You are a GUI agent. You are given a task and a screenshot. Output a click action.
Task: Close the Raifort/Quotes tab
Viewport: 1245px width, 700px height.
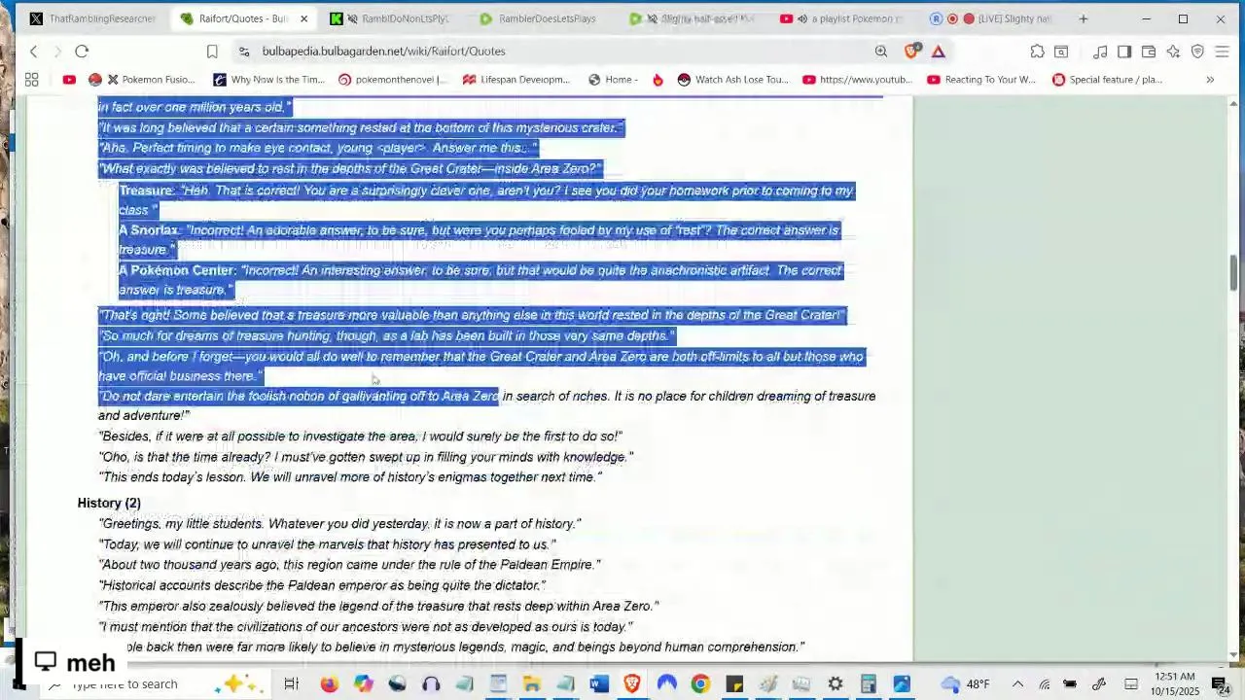(x=303, y=18)
